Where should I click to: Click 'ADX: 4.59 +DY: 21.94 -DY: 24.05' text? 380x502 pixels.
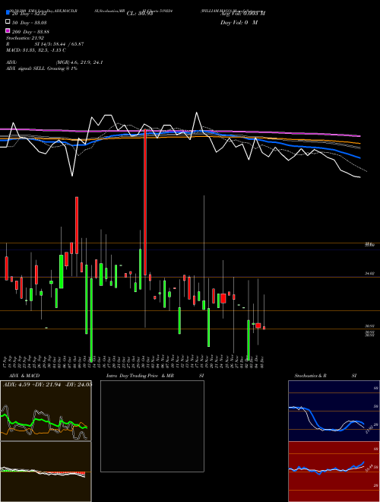pyautogui.click(x=47, y=384)
